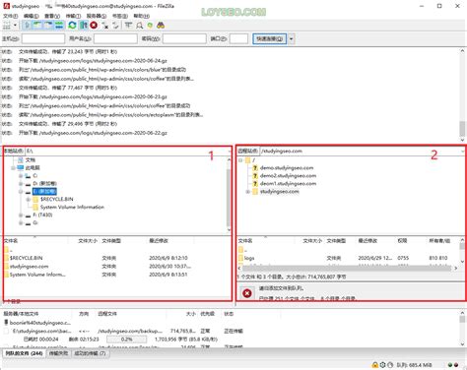The image size is (467, 370).
Task: Expand the F: (T430) drive node
Action: point(21,216)
